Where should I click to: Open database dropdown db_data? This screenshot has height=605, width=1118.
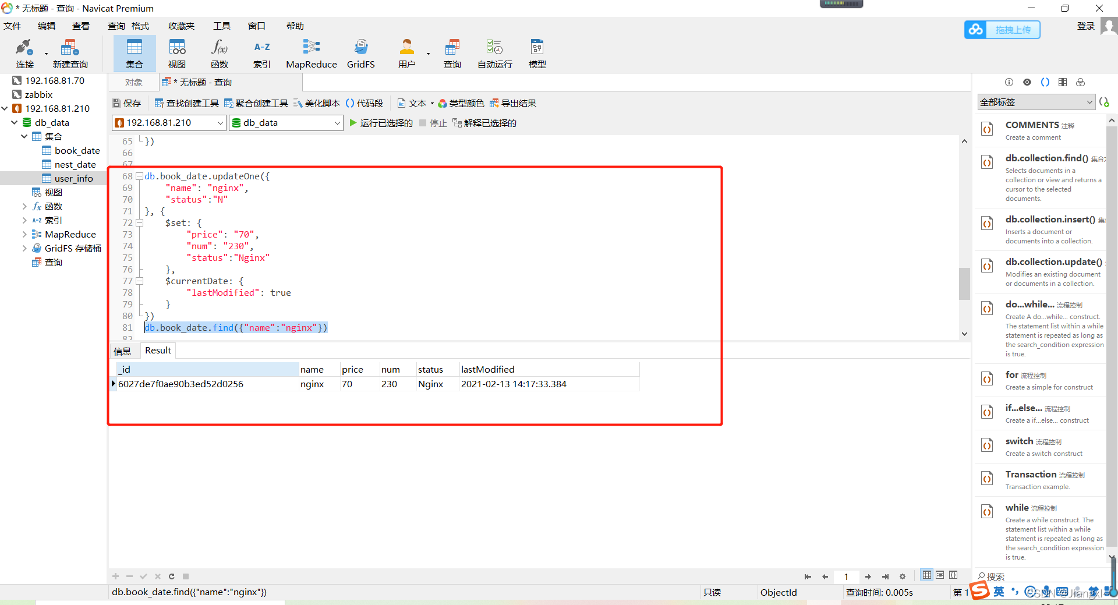pos(286,123)
